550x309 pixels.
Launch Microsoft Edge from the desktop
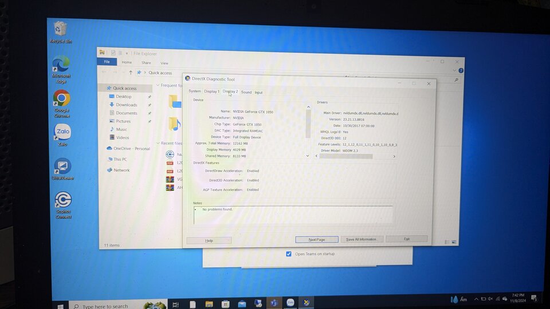(61, 69)
